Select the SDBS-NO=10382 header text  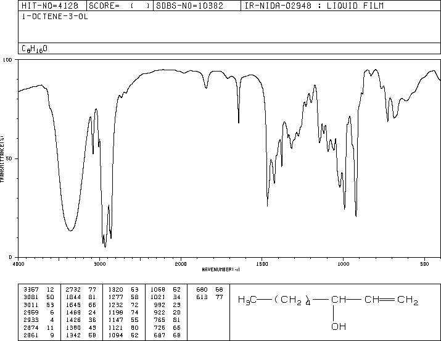click(190, 6)
